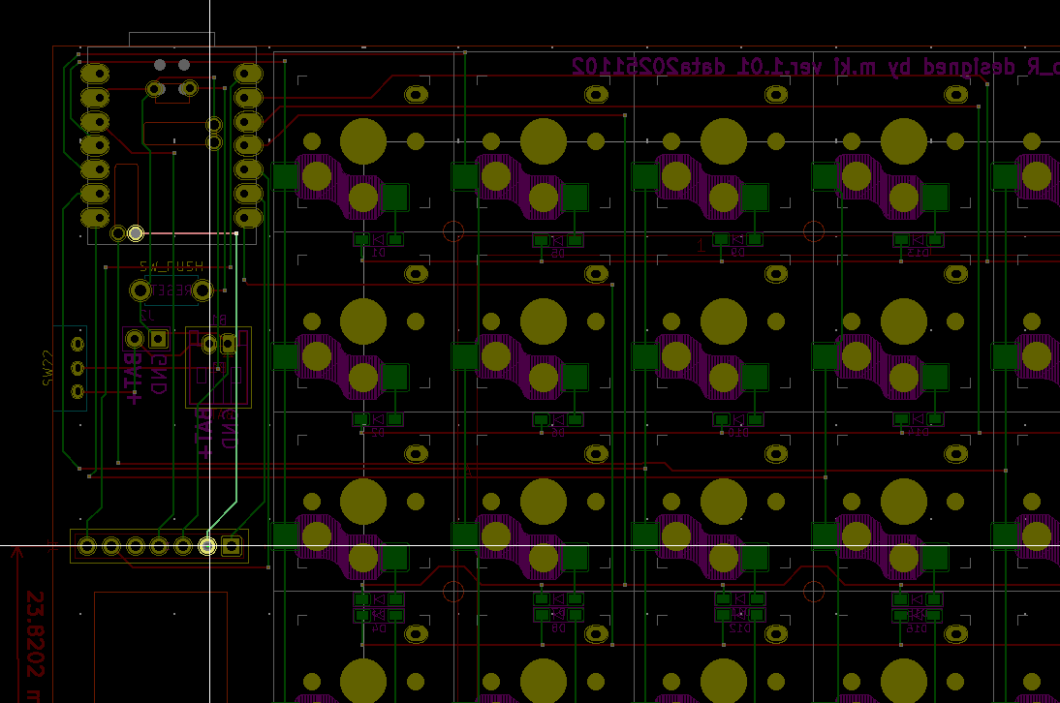1060x703 pixels.
Task: Click the leftmost pad of the bottom pin header
Action: click(x=88, y=546)
